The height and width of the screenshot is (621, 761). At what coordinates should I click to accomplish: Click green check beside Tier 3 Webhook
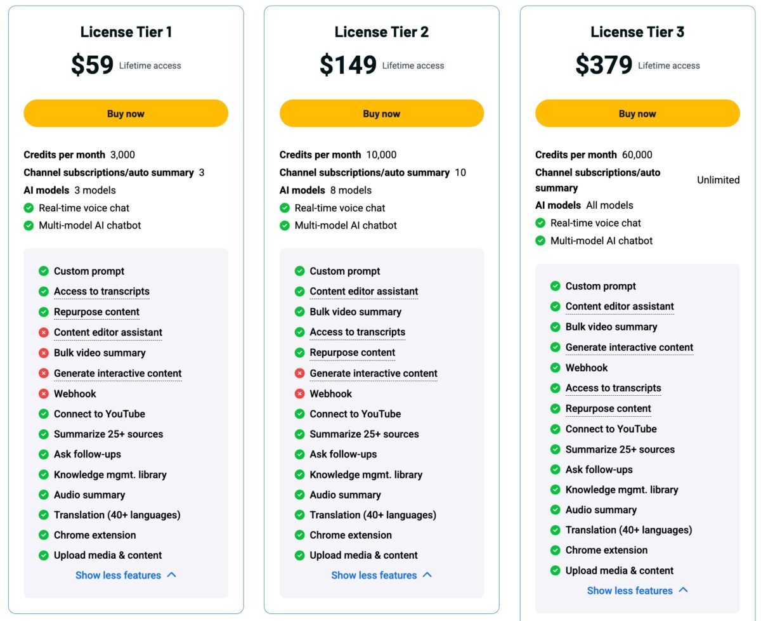(x=555, y=367)
